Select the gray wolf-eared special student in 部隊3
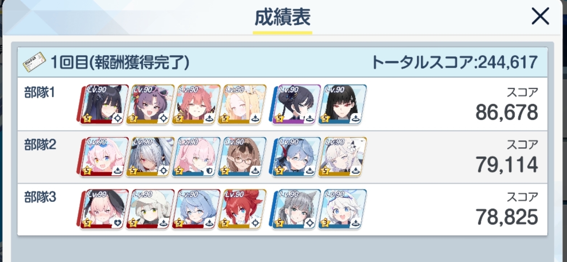The image size is (567, 262). [297, 209]
